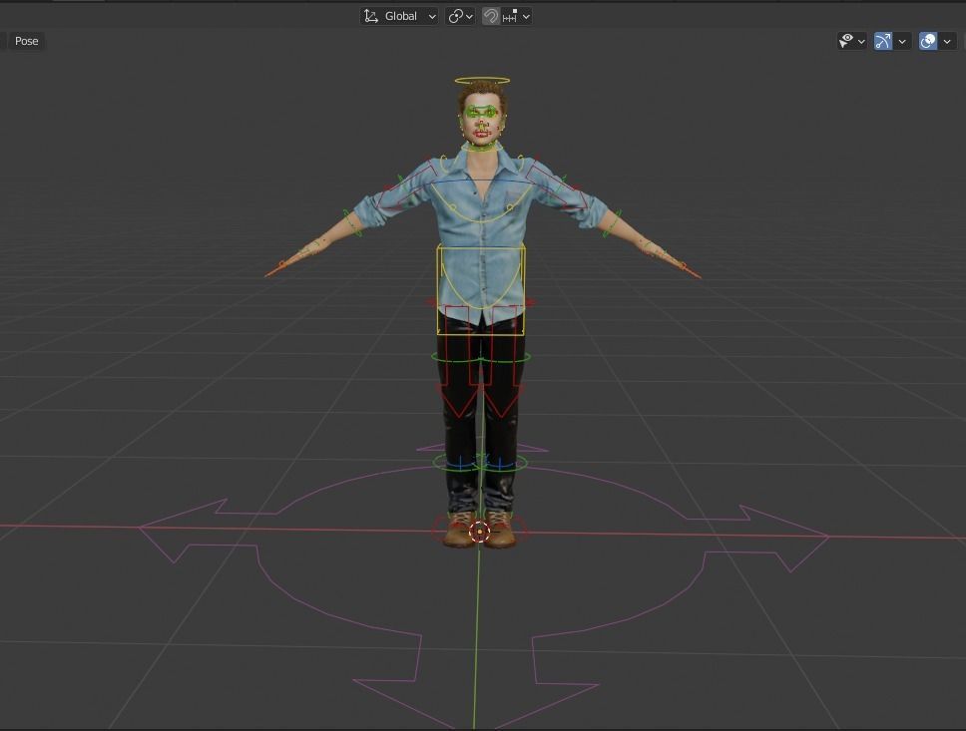
Task: Toggle the viewport gizmos button
Action: [x=883, y=41]
